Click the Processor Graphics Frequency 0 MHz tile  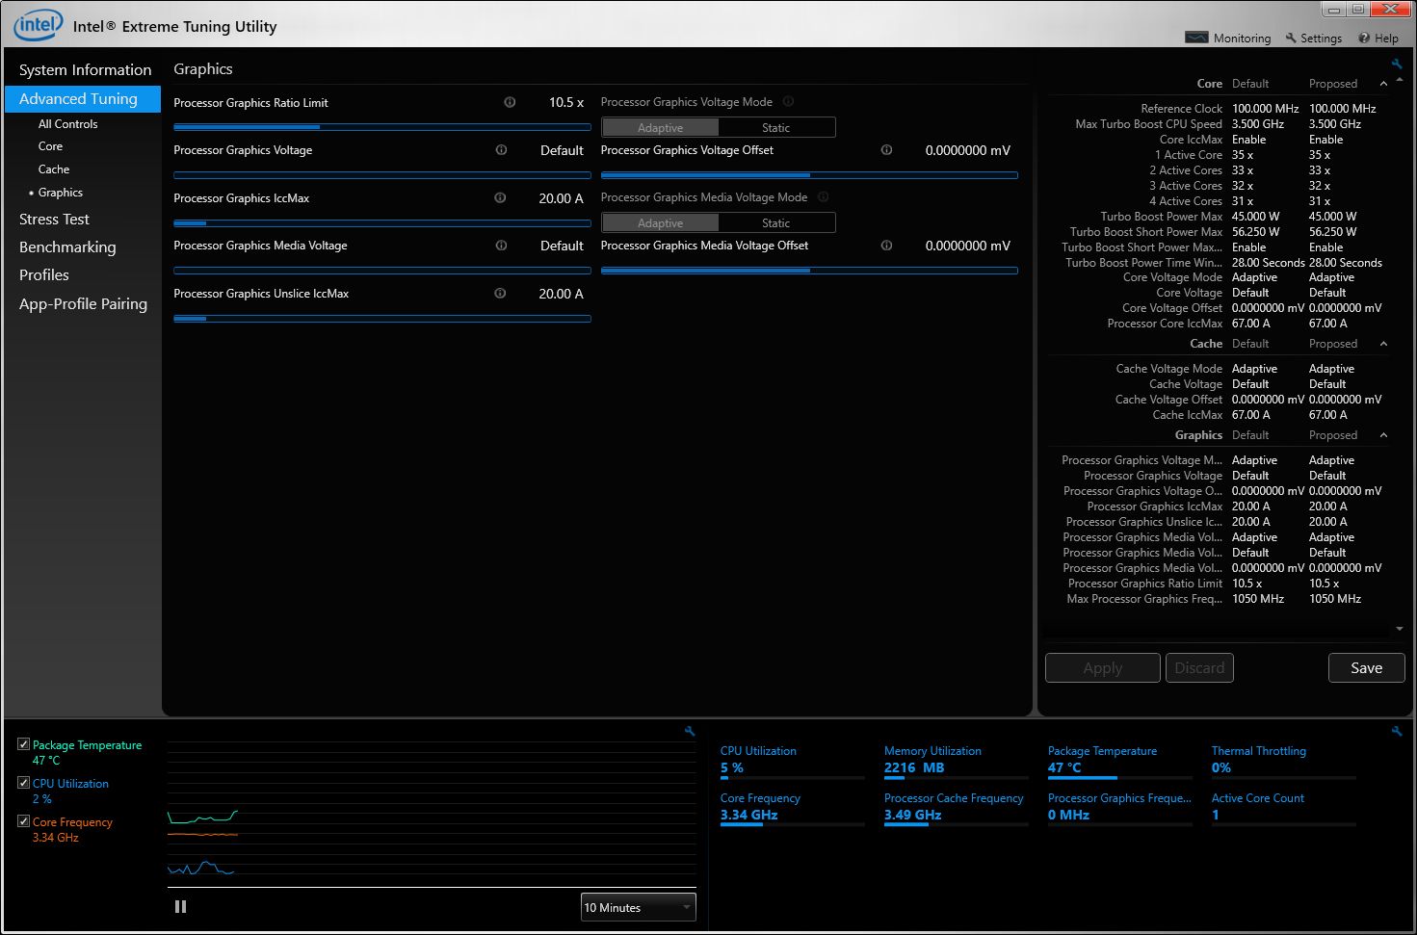coord(1119,808)
